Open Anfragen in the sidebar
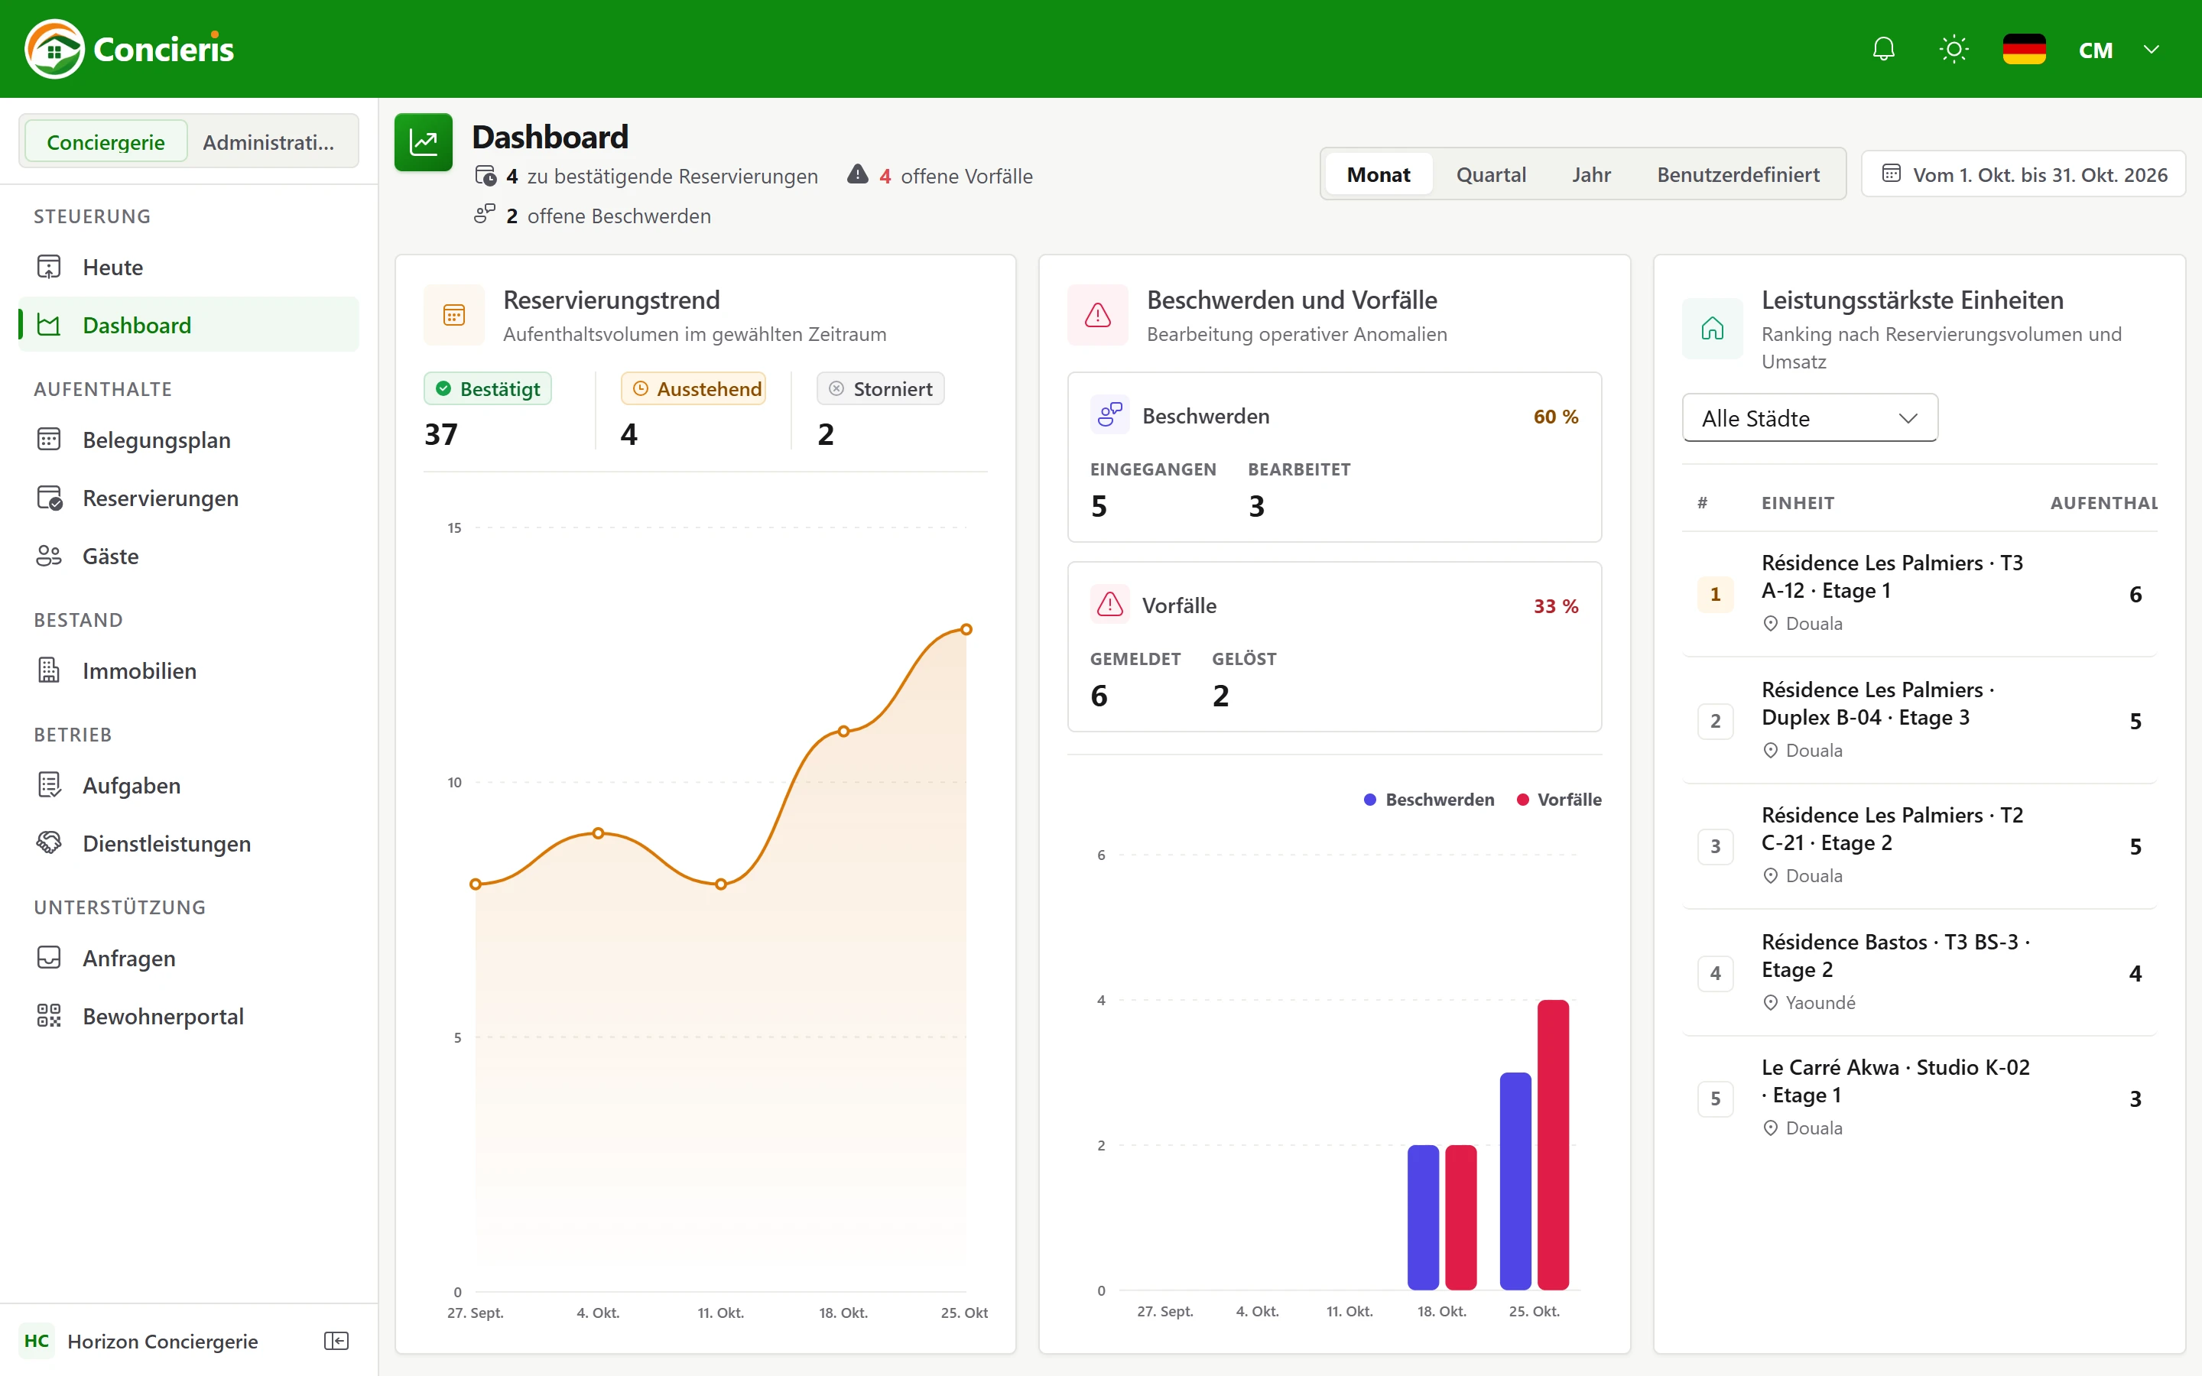The image size is (2202, 1376). (x=188, y=959)
